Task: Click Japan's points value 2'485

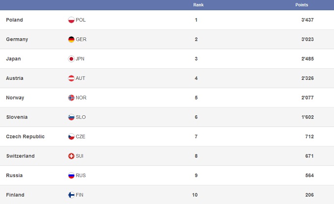Action: (307, 59)
